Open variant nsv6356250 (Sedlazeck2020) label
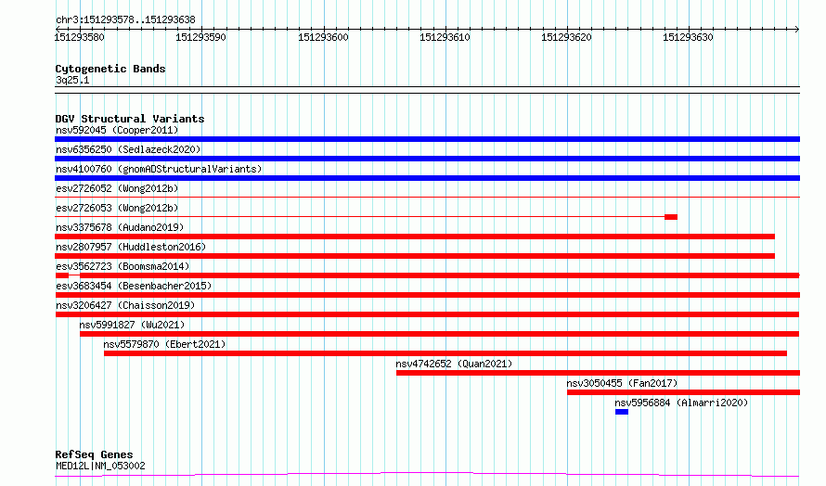The height and width of the screenshot is (486, 826). [x=128, y=149]
